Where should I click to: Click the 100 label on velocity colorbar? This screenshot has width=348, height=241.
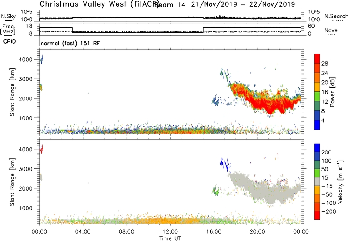pos(327,161)
